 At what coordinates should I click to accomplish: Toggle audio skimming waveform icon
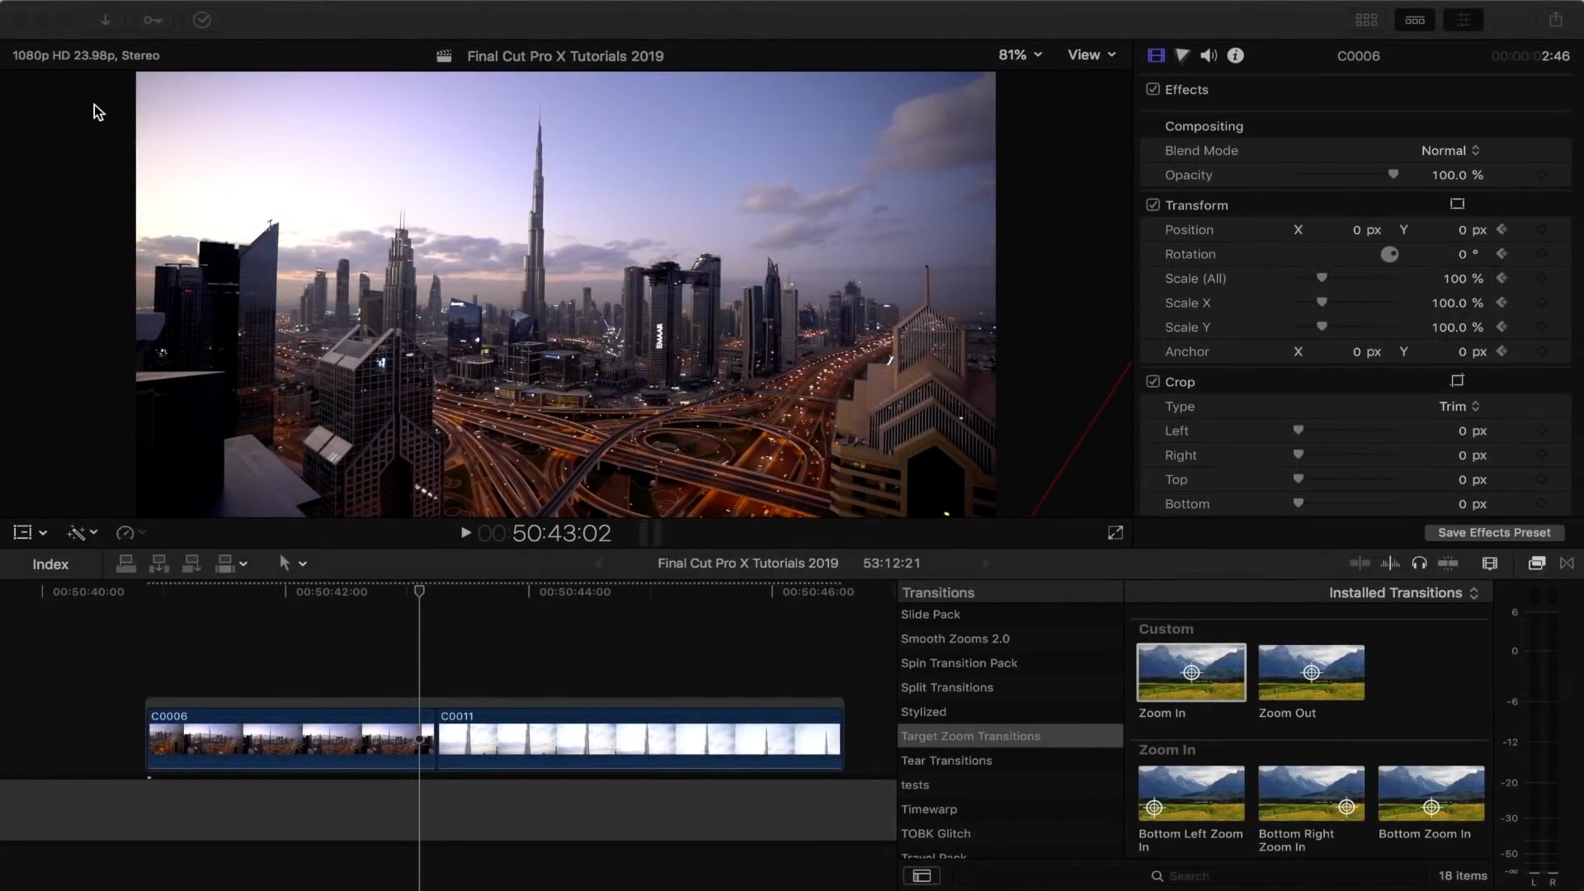click(x=1390, y=563)
